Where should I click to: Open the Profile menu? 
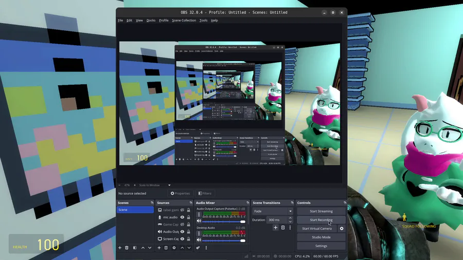164,21
